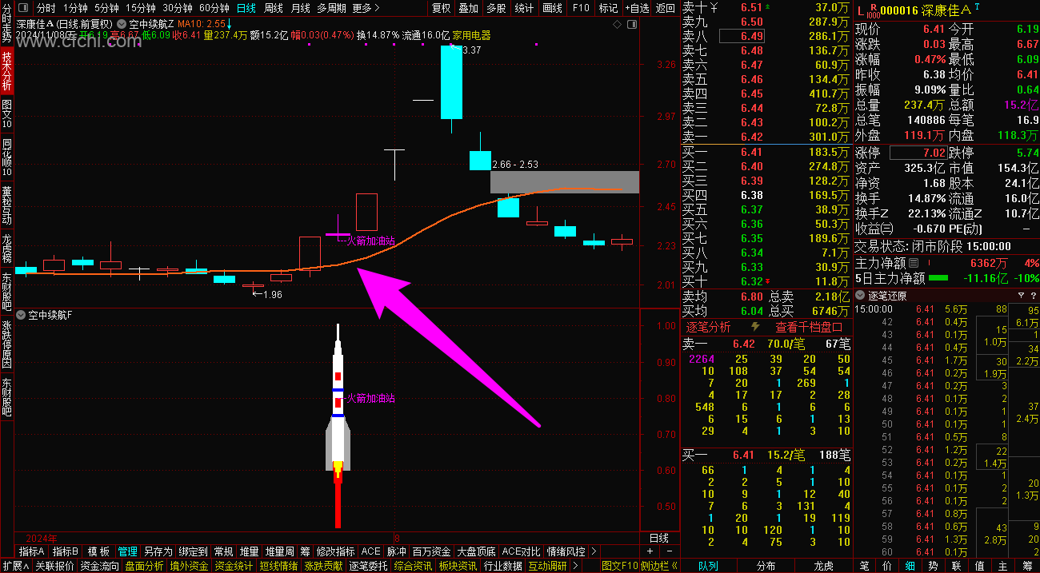The image size is (1040, 573).
Task: Show more info tabs after 互动调研
Action: (574, 566)
